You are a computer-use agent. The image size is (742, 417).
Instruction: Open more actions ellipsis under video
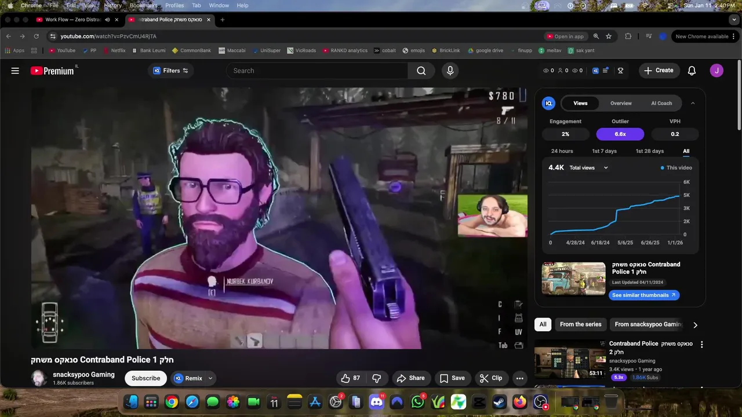(520, 378)
